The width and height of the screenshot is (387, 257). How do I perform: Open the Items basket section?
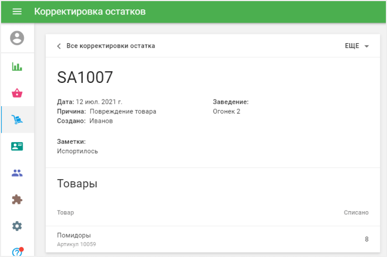(x=17, y=93)
